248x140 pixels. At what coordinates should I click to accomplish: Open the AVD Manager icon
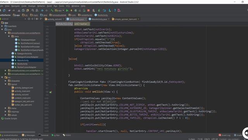pos(94,10)
